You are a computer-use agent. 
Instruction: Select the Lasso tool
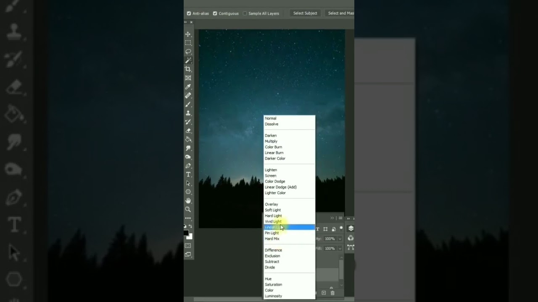click(x=188, y=52)
